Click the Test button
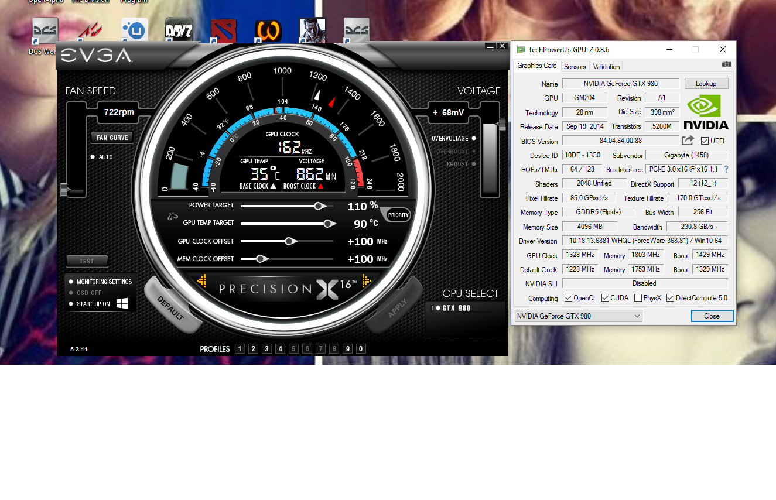Screen dimensions: 776x500 (x=87, y=261)
